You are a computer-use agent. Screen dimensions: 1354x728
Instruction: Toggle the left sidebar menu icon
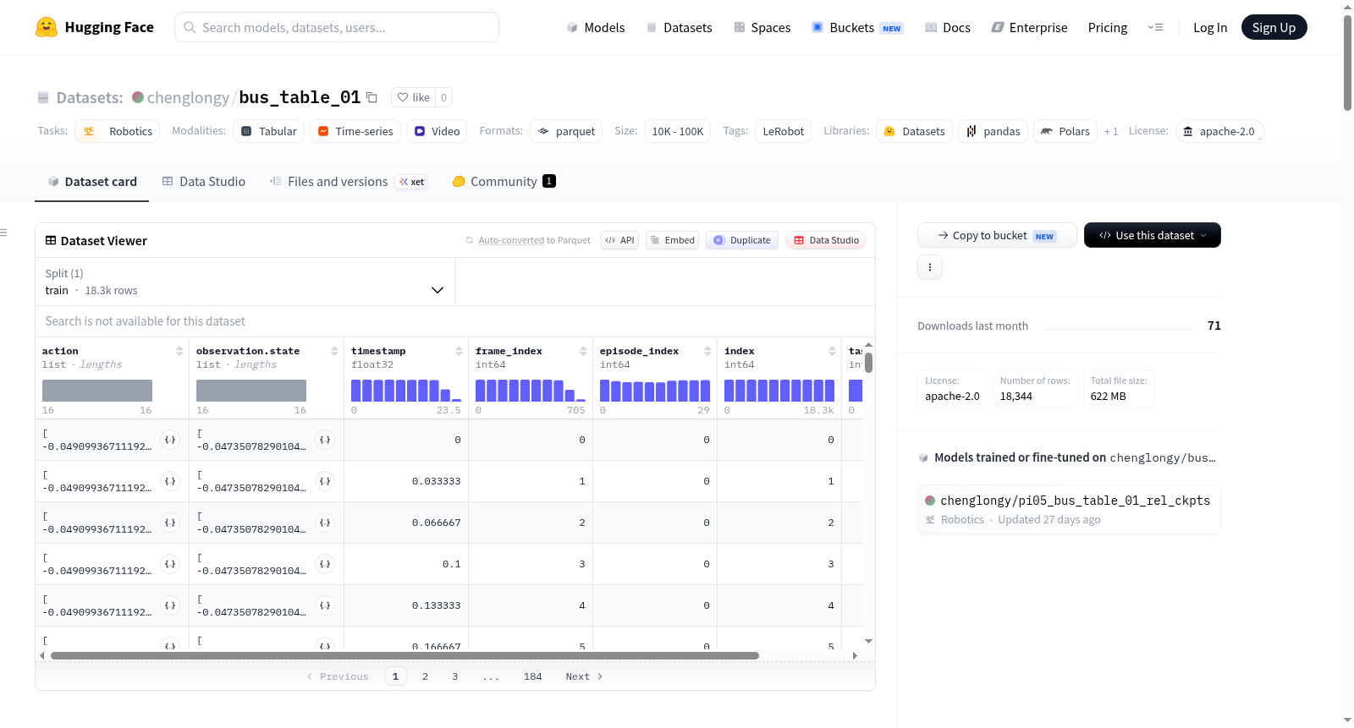3,233
